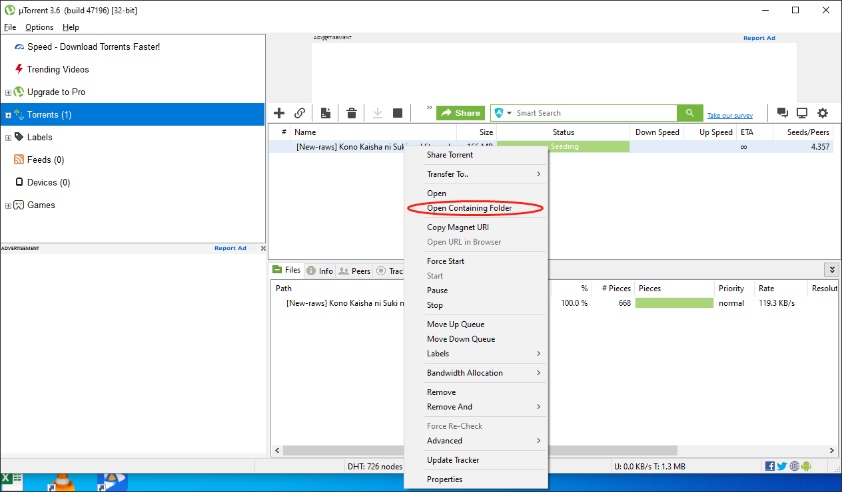Select Move Down Queue menu entry
Viewport: 842px width, 492px height.
(x=476, y=339)
